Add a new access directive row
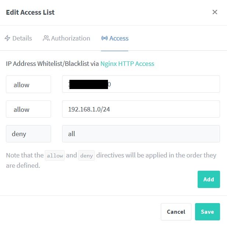227x227 pixels. click(209, 180)
